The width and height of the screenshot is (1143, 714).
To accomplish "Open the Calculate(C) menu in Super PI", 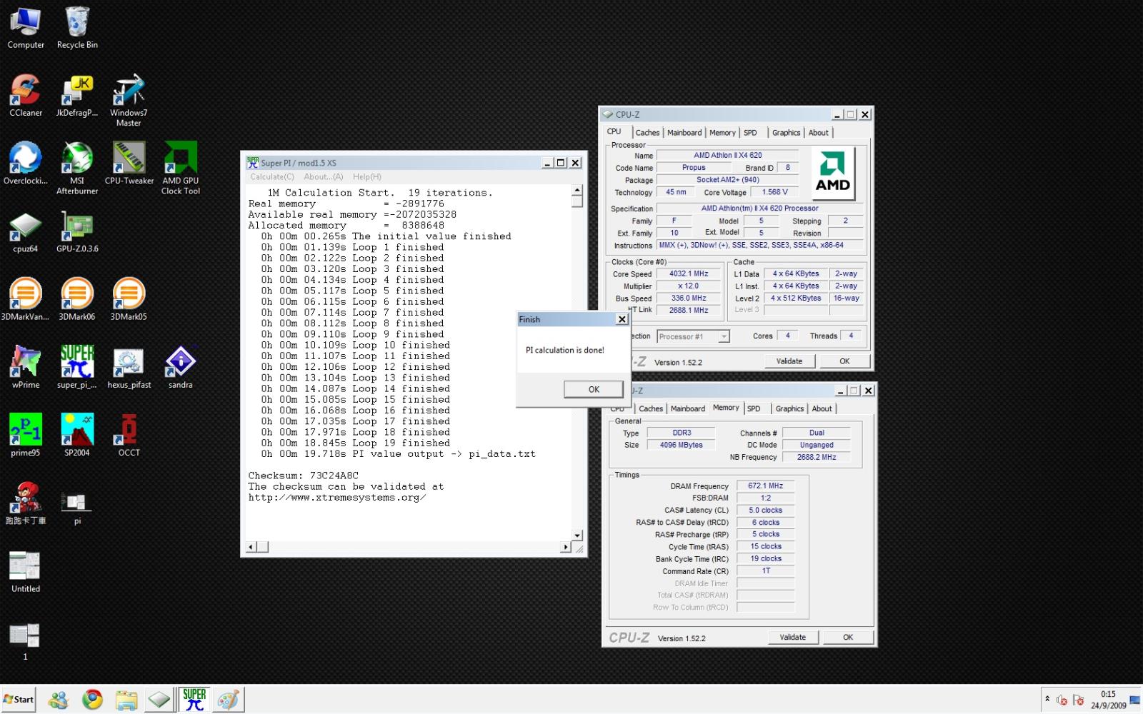I will tap(271, 177).
